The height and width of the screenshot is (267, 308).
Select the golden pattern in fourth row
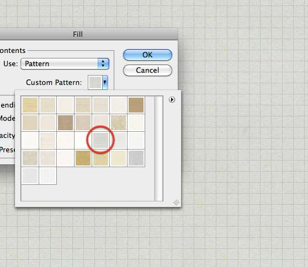tap(83, 158)
